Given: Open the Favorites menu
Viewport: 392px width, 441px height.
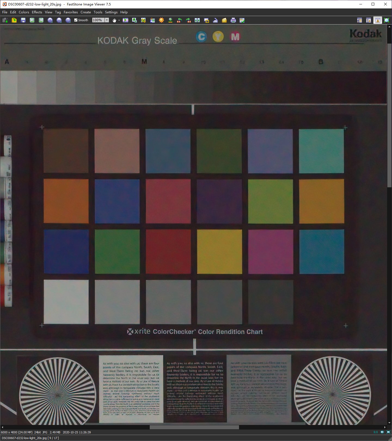Looking at the screenshot, I should point(71,12).
